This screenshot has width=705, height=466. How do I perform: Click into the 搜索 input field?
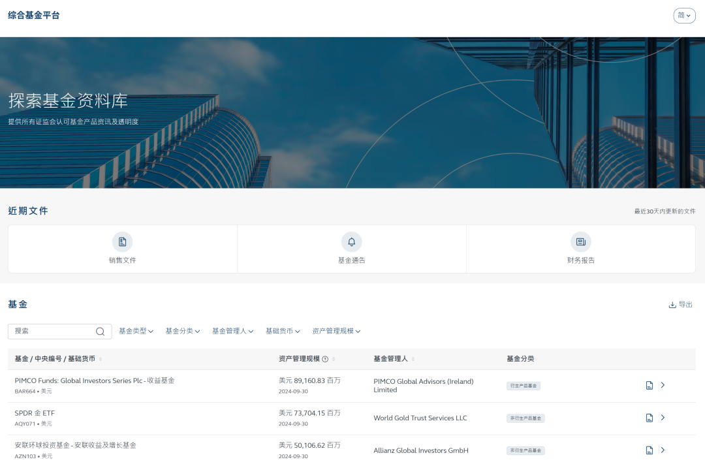pyautogui.click(x=52, y=332)
